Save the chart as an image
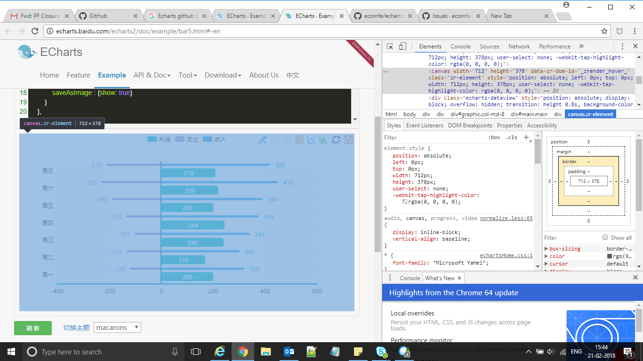 (x=348, y=140)
